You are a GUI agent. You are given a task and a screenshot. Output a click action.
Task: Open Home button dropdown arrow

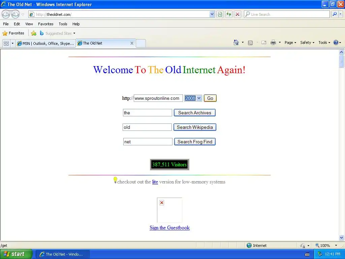[x=243, y=42]
